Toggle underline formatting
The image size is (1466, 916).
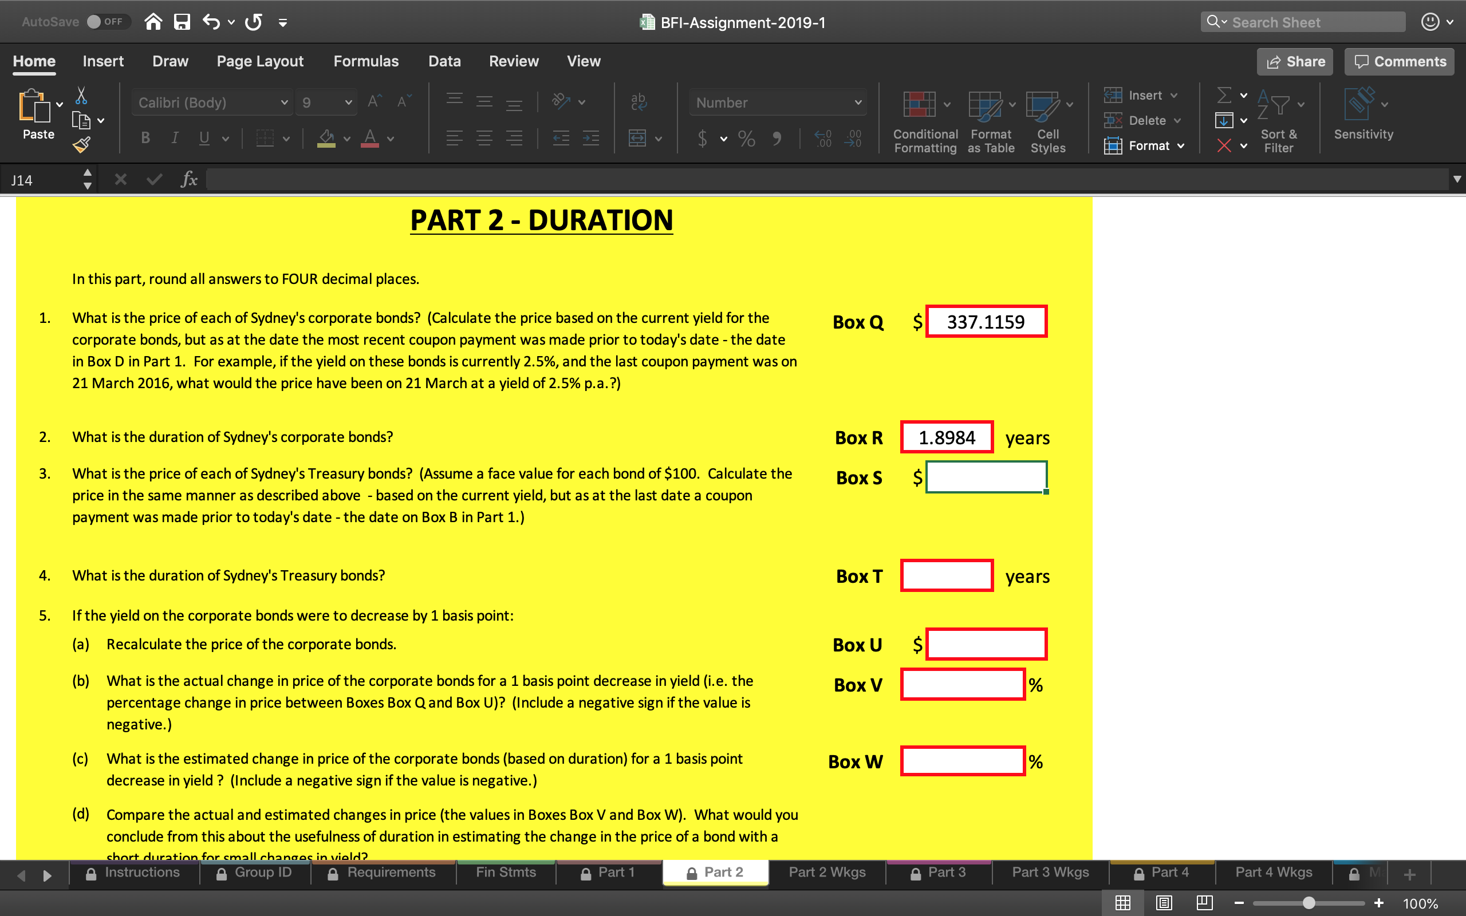pos(203,138)
